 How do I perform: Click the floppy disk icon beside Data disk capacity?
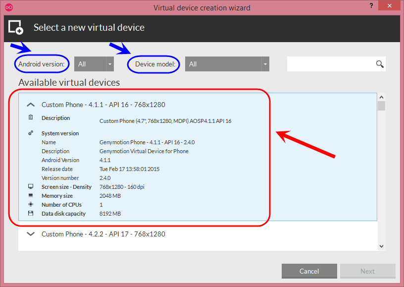pos(31,213)
